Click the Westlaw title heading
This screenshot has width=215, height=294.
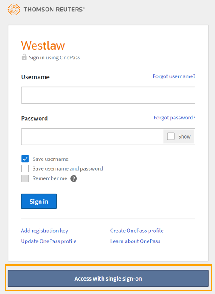pyautogui.click(x=43, y=45)
